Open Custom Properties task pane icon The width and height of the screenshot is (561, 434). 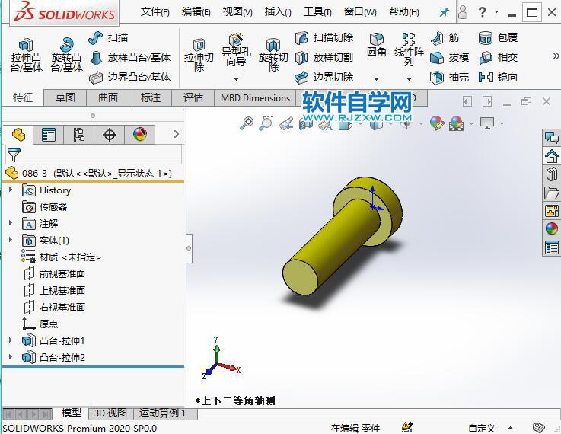coord(551,247)
